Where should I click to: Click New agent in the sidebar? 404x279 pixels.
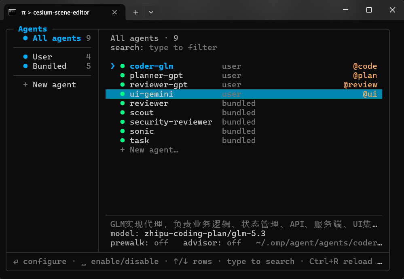coord(49,85)
